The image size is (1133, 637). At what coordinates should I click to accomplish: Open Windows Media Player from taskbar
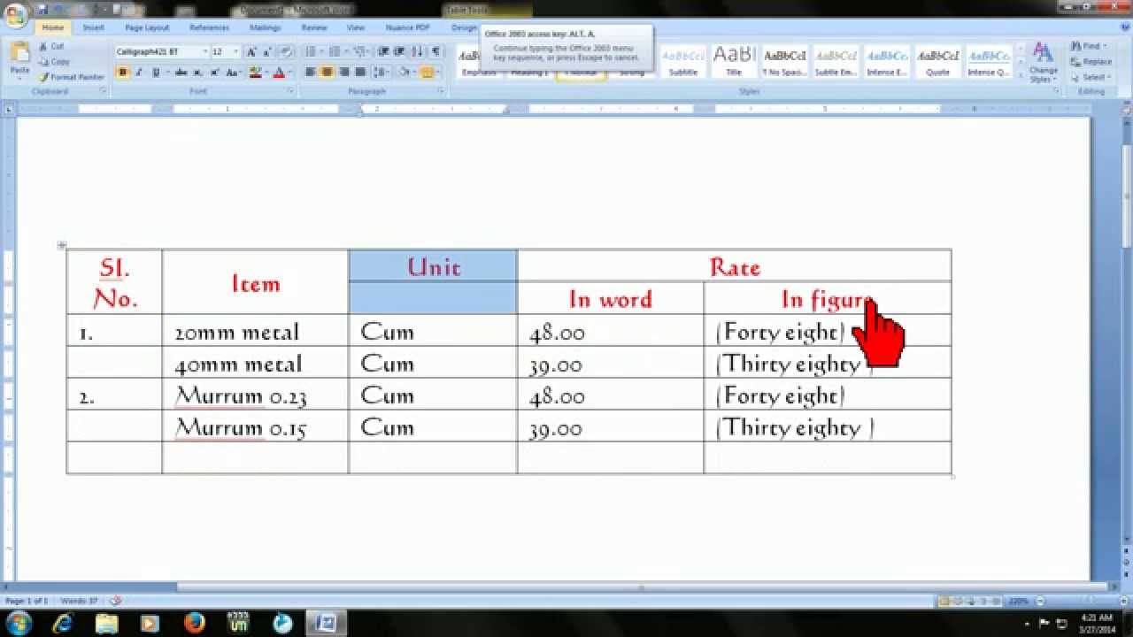pos(150,623)
